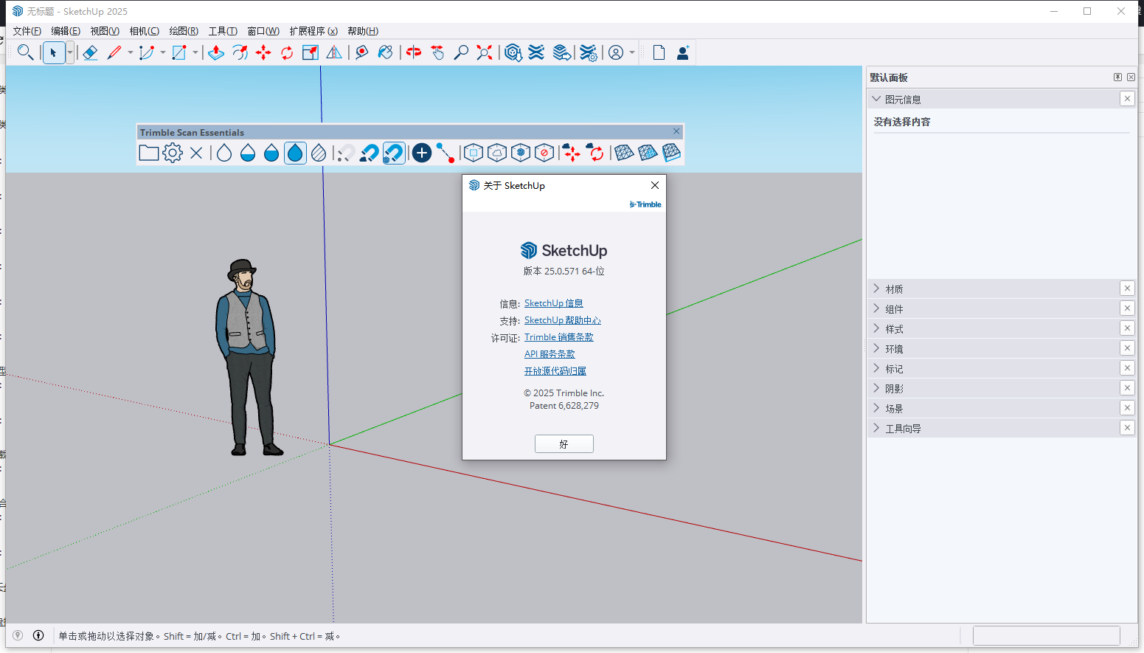
Task: Toggle the grey disabled magnet snapping
Action: coord(345,153)
